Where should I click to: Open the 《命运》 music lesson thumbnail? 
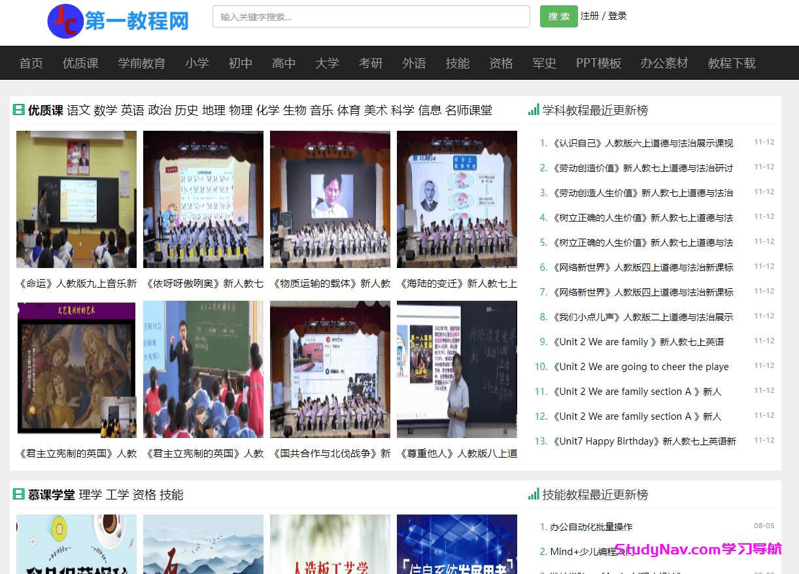[x=76, y=199]
